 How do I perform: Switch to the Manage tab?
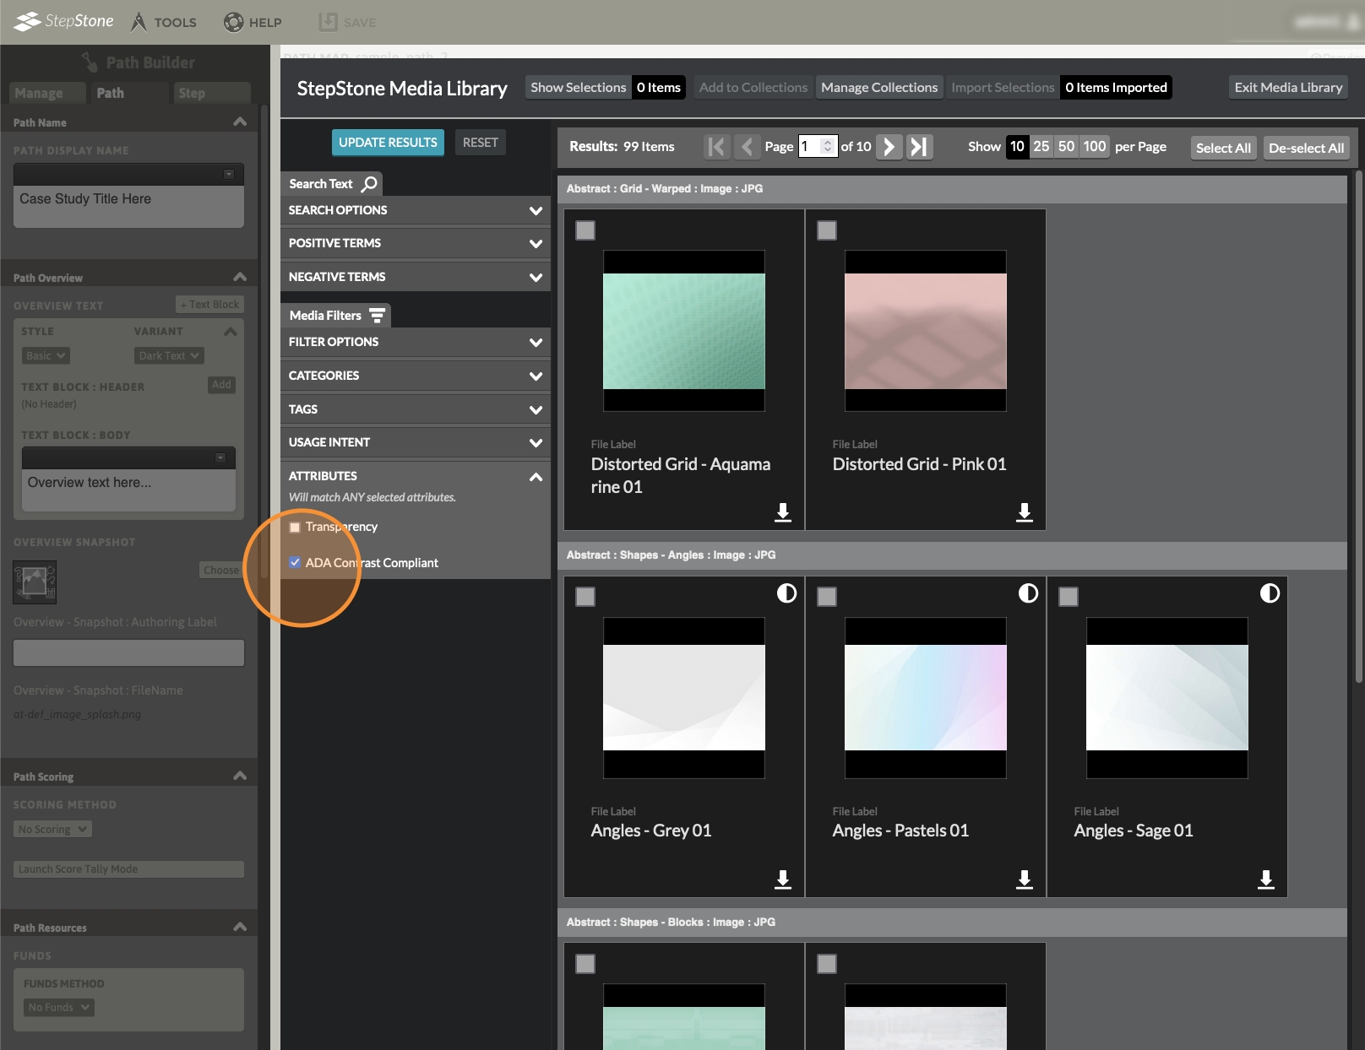pyautogui.click(x=47, y=93)
